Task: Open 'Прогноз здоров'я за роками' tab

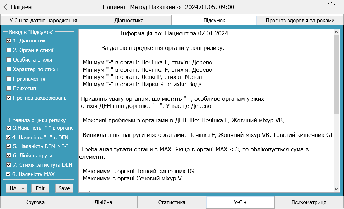Action: pyautogui.click(x=300, y=21)
